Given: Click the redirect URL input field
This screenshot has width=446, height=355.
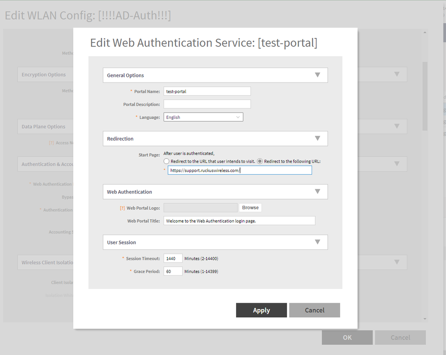Looking at the screenshot, I should (240, 170).
